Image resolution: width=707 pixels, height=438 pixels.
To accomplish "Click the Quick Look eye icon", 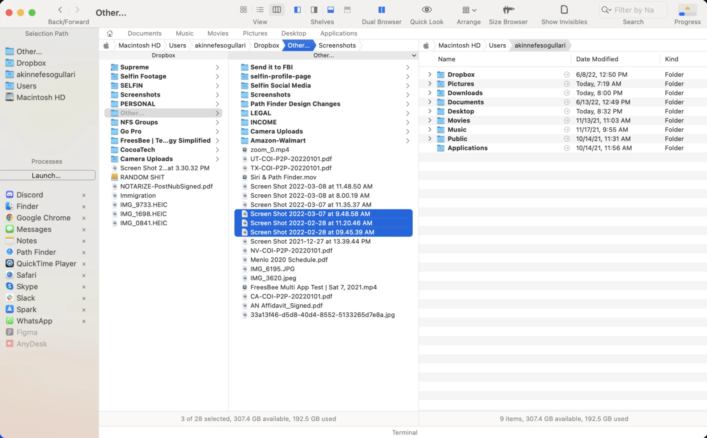I will coord(426,10).
